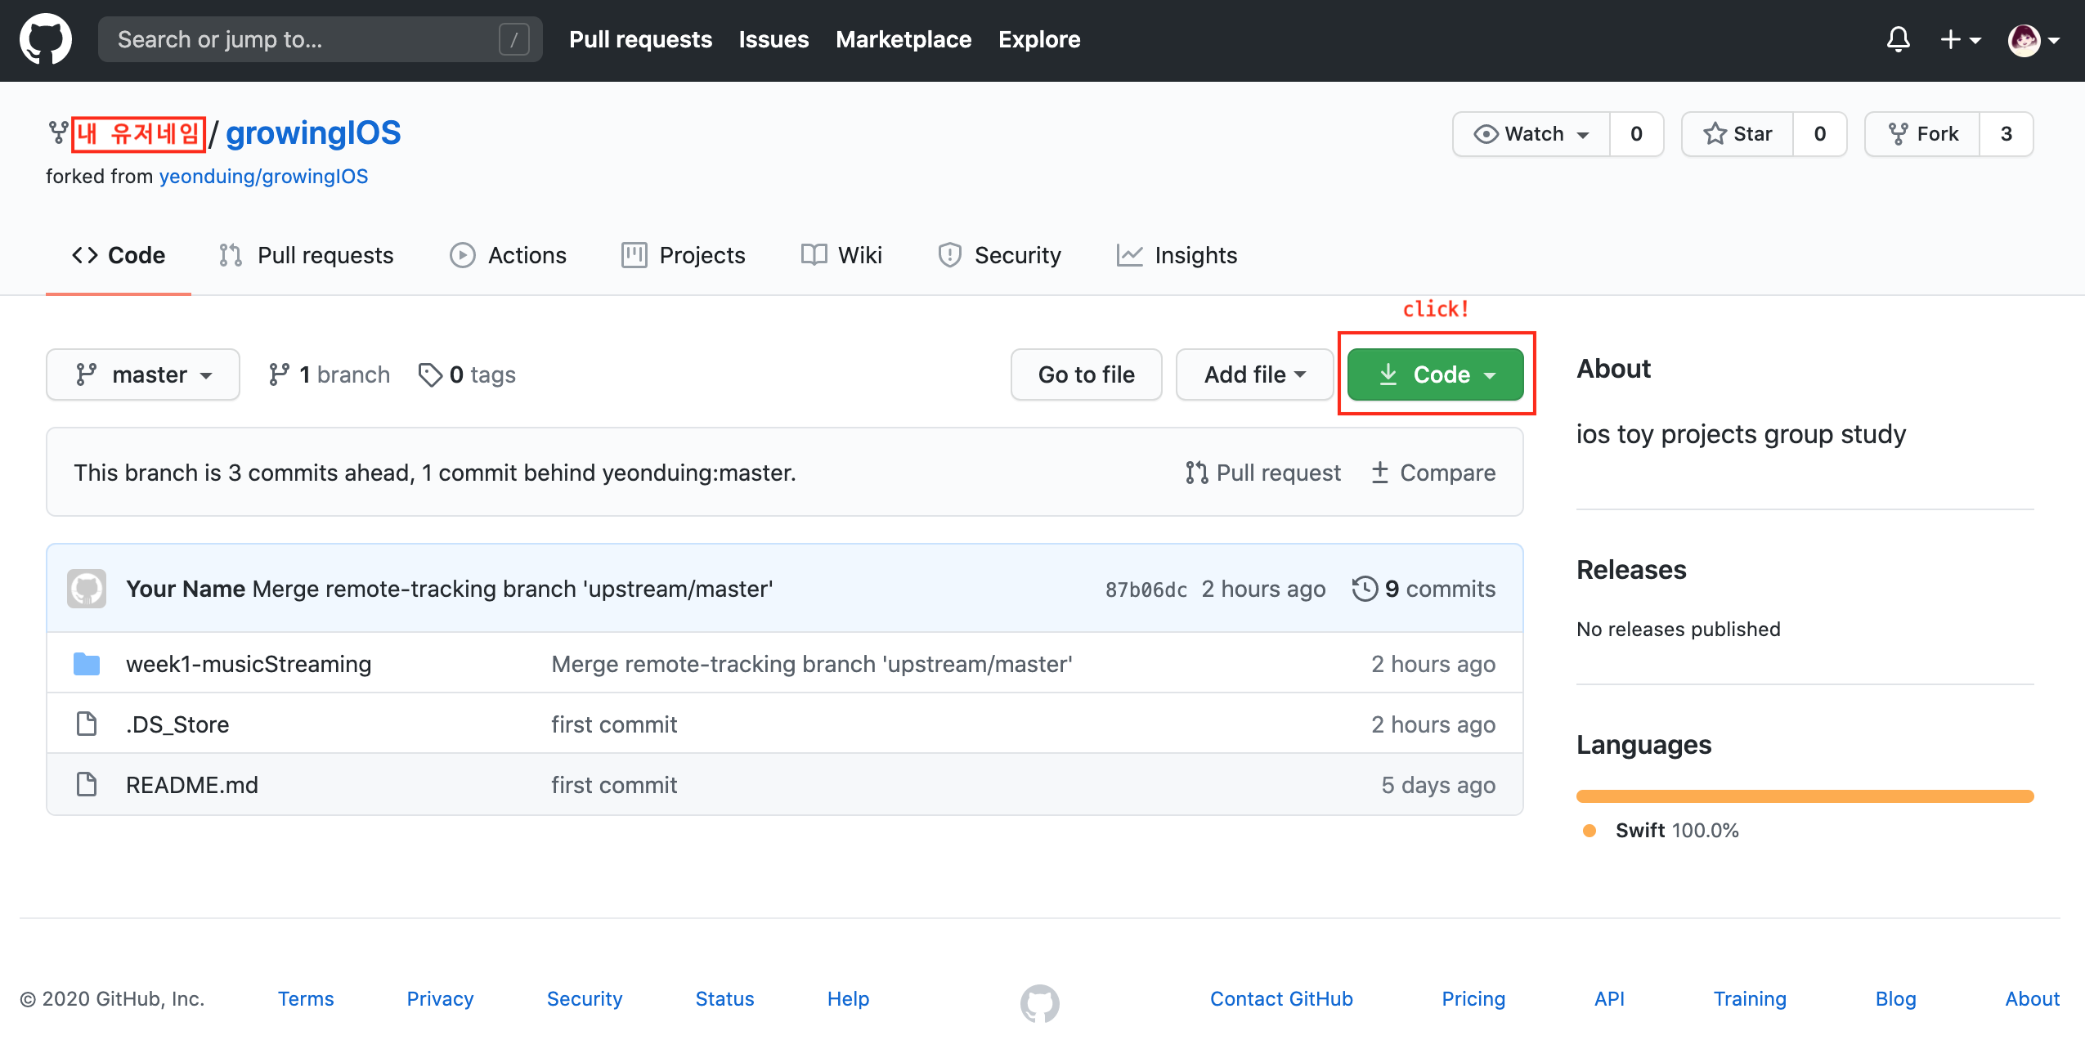The image size is (2085, 1058).
Task: Toggle Star on this repository
Action: click(x=1737, y=134)
